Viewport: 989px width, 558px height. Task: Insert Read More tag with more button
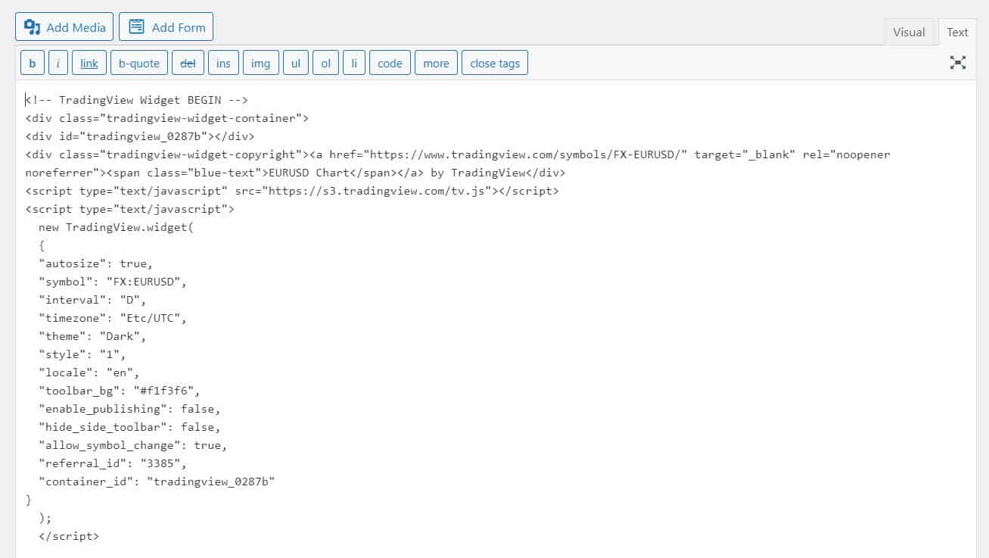coord(436,63)
